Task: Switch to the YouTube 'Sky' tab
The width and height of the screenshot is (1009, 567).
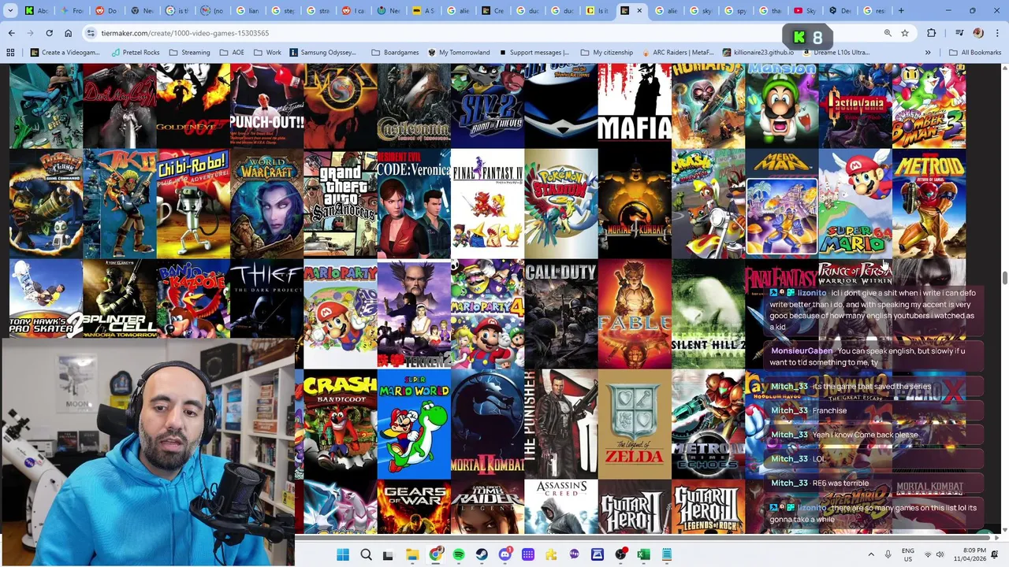Action: 806,11
